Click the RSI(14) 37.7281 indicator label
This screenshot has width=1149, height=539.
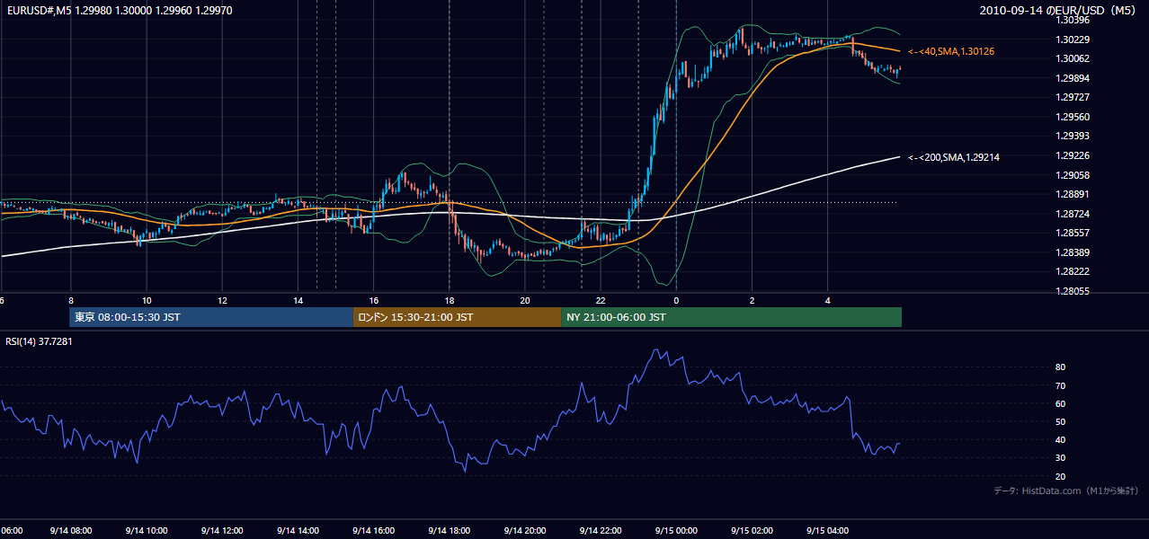point(39,341)
